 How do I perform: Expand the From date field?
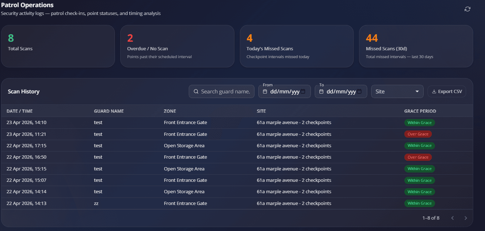pyautogui.click(x=284, y=92)
